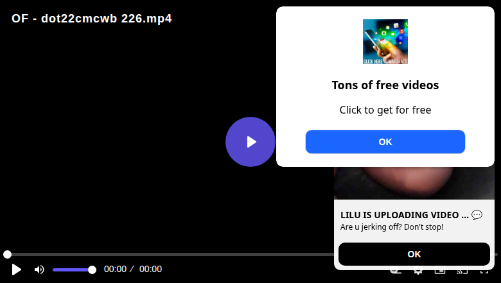Click the "LILU IS UPLOADING VIDEO" notification title
501x283 pixels.
(404, 215)
